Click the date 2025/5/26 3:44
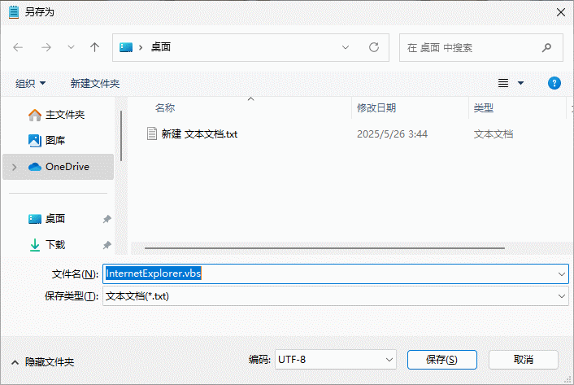Image resolution: width=574 pixels, height=385 pixels. coord(392,134)
